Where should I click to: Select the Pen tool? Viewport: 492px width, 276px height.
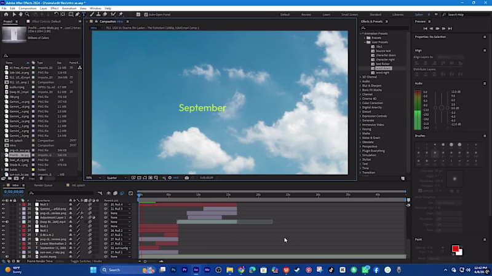(77, 14)
